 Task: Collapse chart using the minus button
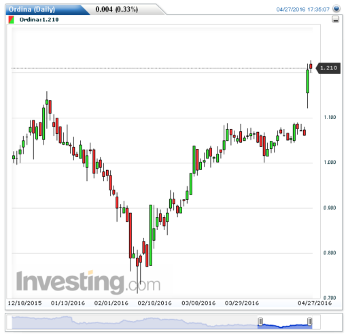click(x=336, y=20)
